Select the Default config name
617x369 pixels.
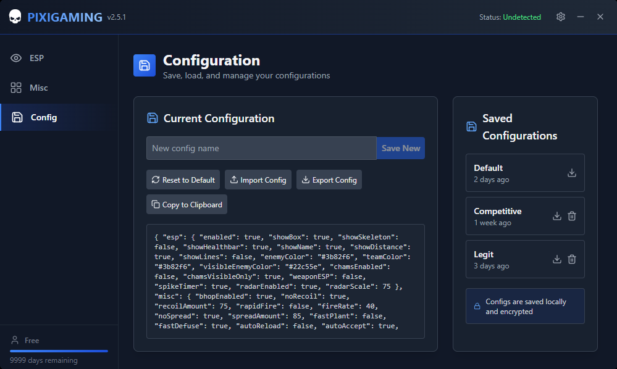pyautogui.click(x=489, y=168)
